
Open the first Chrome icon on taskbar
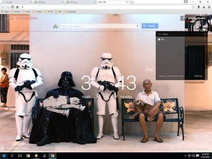[28, 155]
